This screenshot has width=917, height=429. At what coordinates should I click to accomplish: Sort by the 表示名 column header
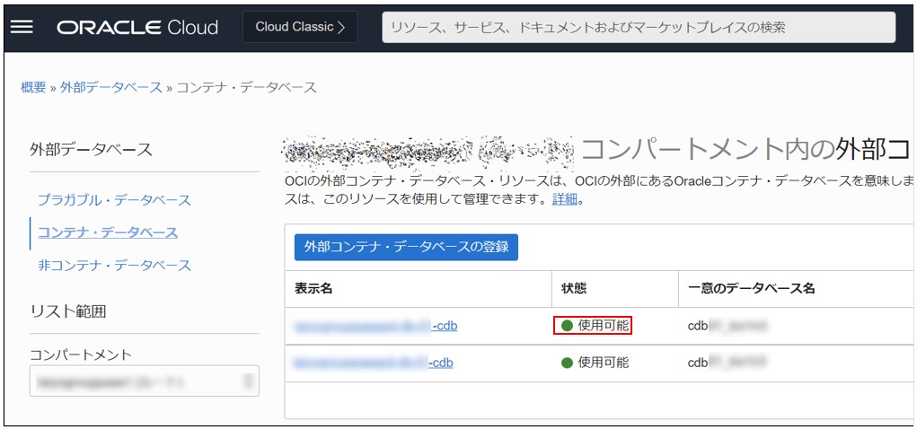point(313,288)
